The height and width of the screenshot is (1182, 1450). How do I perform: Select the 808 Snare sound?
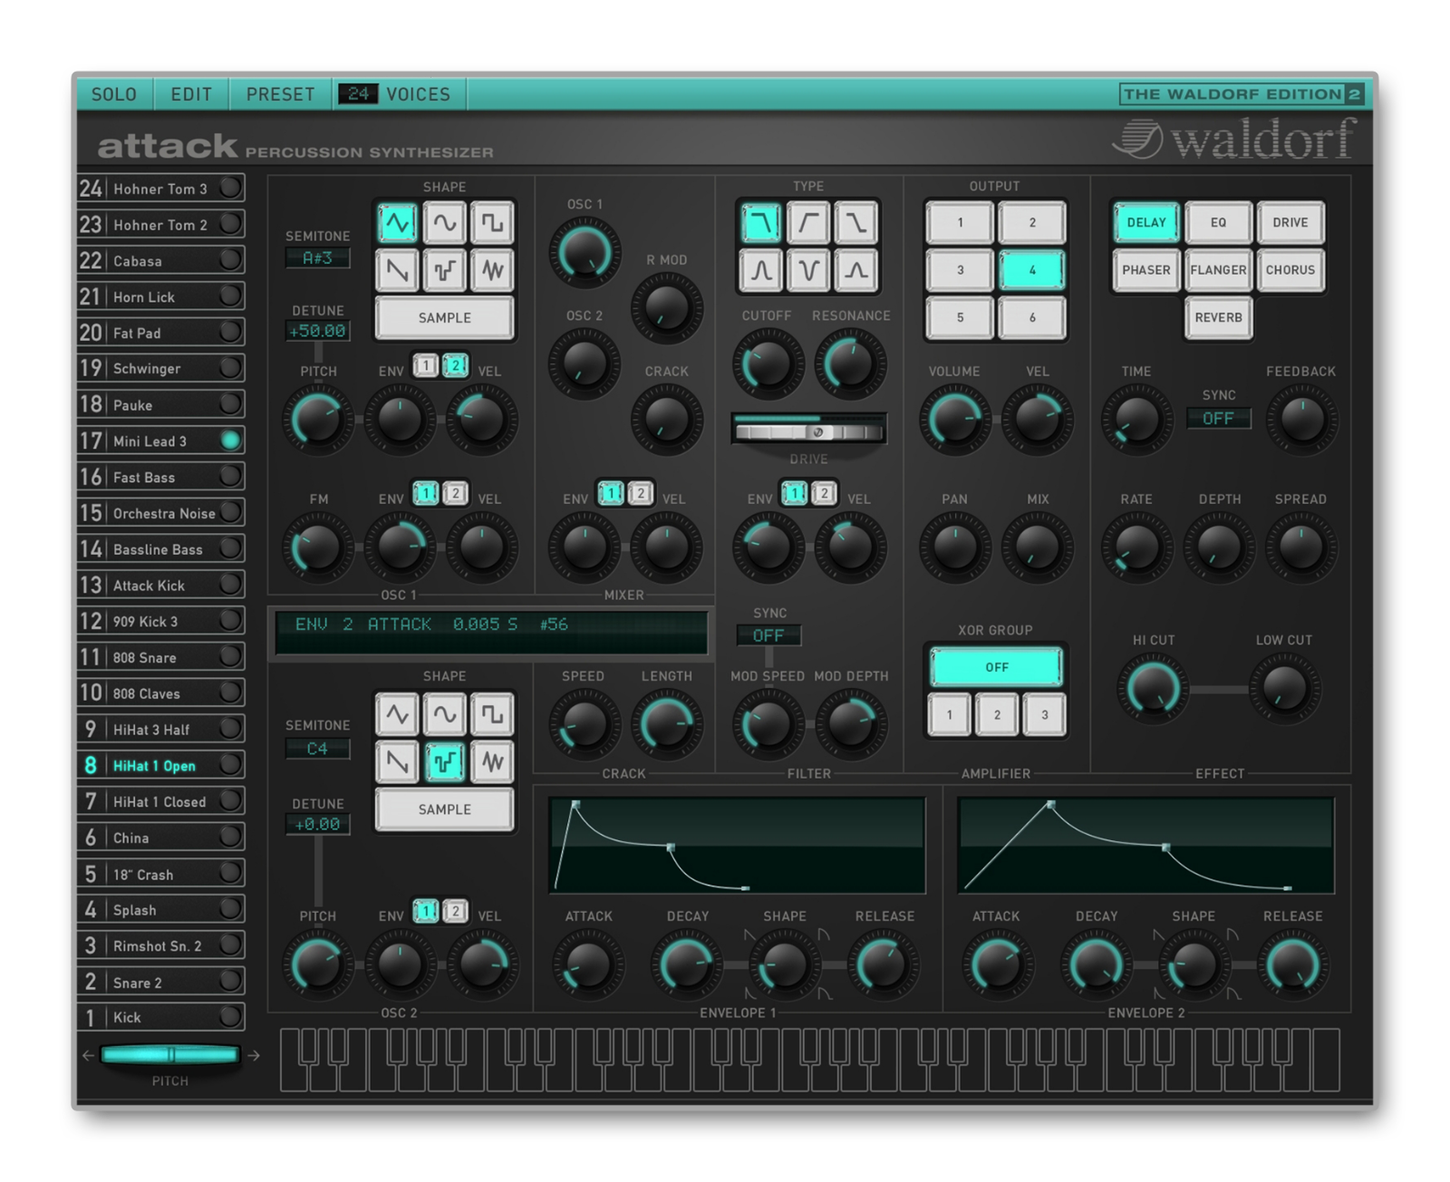tap(161, 657)
